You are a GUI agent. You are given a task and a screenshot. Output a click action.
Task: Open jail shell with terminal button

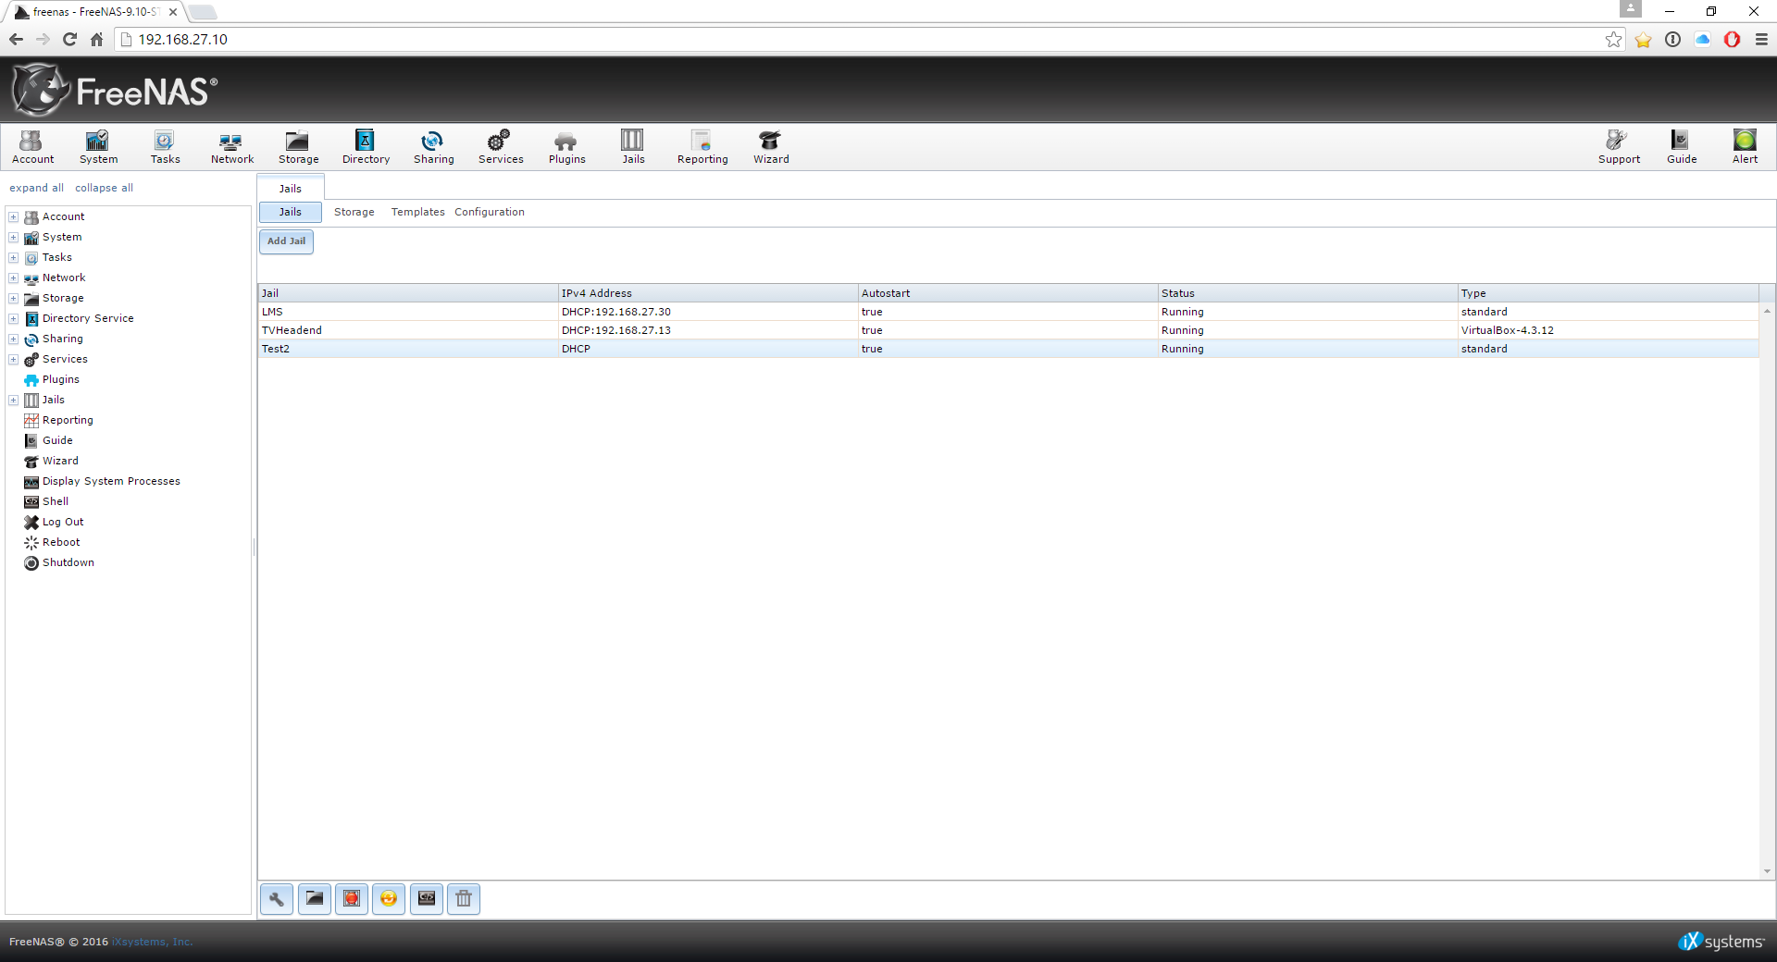[x=427, y=899]
